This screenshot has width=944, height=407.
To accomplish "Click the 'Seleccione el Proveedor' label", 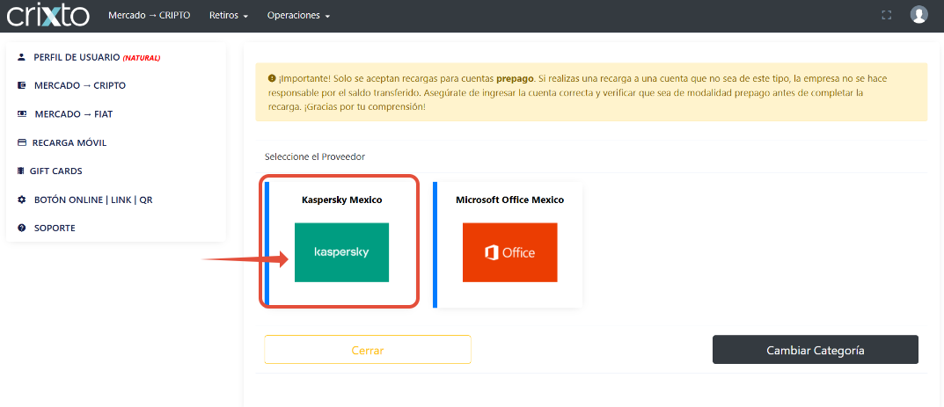I will (315, 156).
